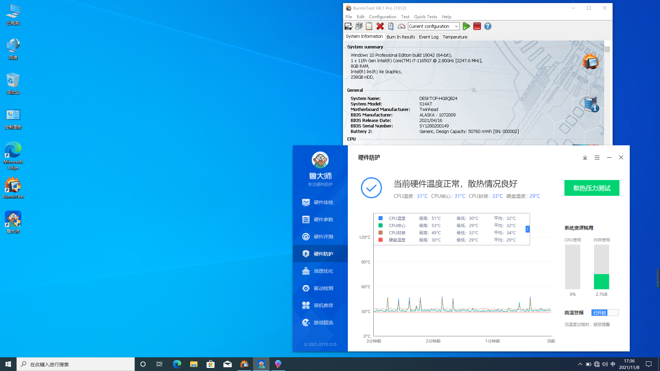The height and width of the screenshot is (371, 660).
Task: Open BurnInTest help question mark icon
Action: 487,26
